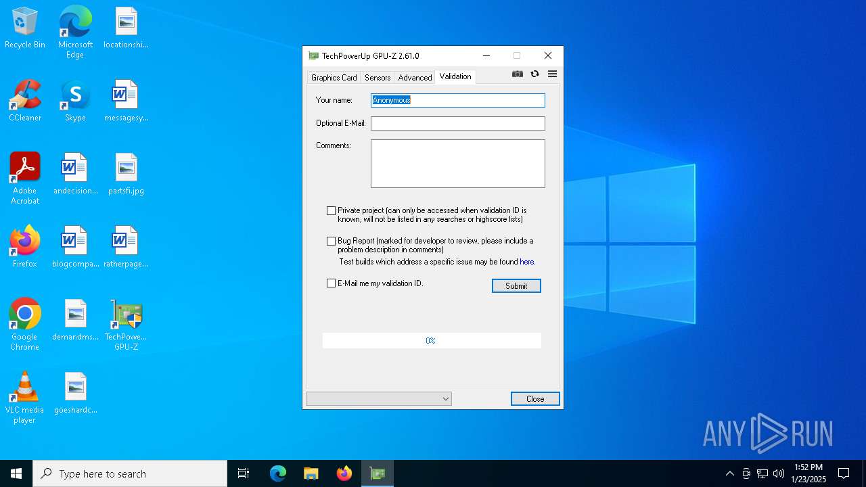This screenshot has height=487, width=866.
Task: Show hidden system tray icons
Action: pyautogui.click(x=729, y=473)
